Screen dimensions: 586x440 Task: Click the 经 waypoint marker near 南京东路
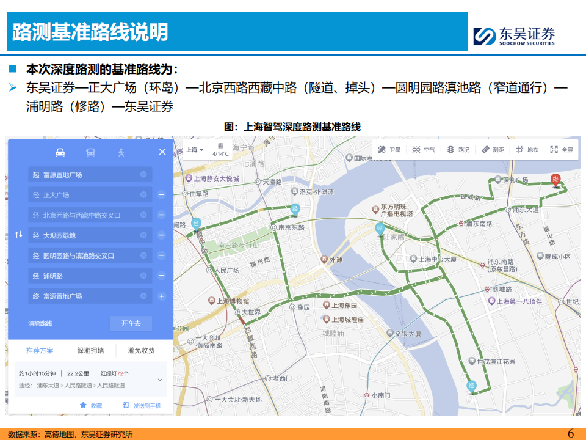pos(295,210)
